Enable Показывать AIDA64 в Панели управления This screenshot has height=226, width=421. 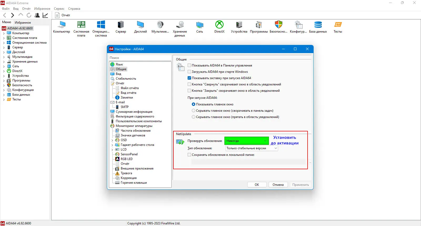[189, 65]
